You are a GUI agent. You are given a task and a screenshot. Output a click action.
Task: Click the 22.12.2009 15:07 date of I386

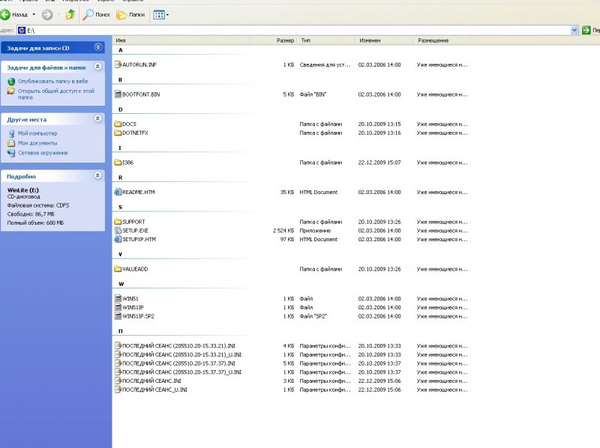pyautogui.click(x=379, y=163)
